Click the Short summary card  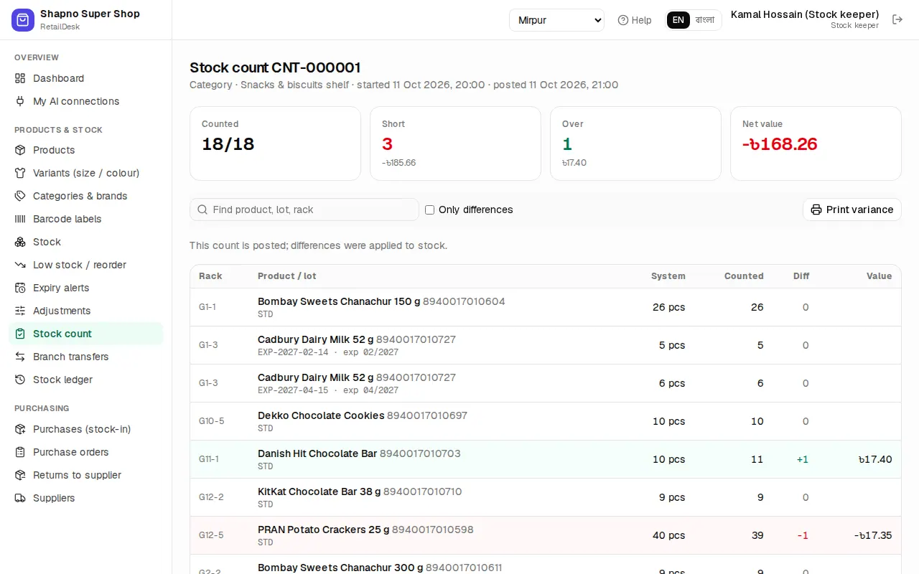[x=455, y=143]
